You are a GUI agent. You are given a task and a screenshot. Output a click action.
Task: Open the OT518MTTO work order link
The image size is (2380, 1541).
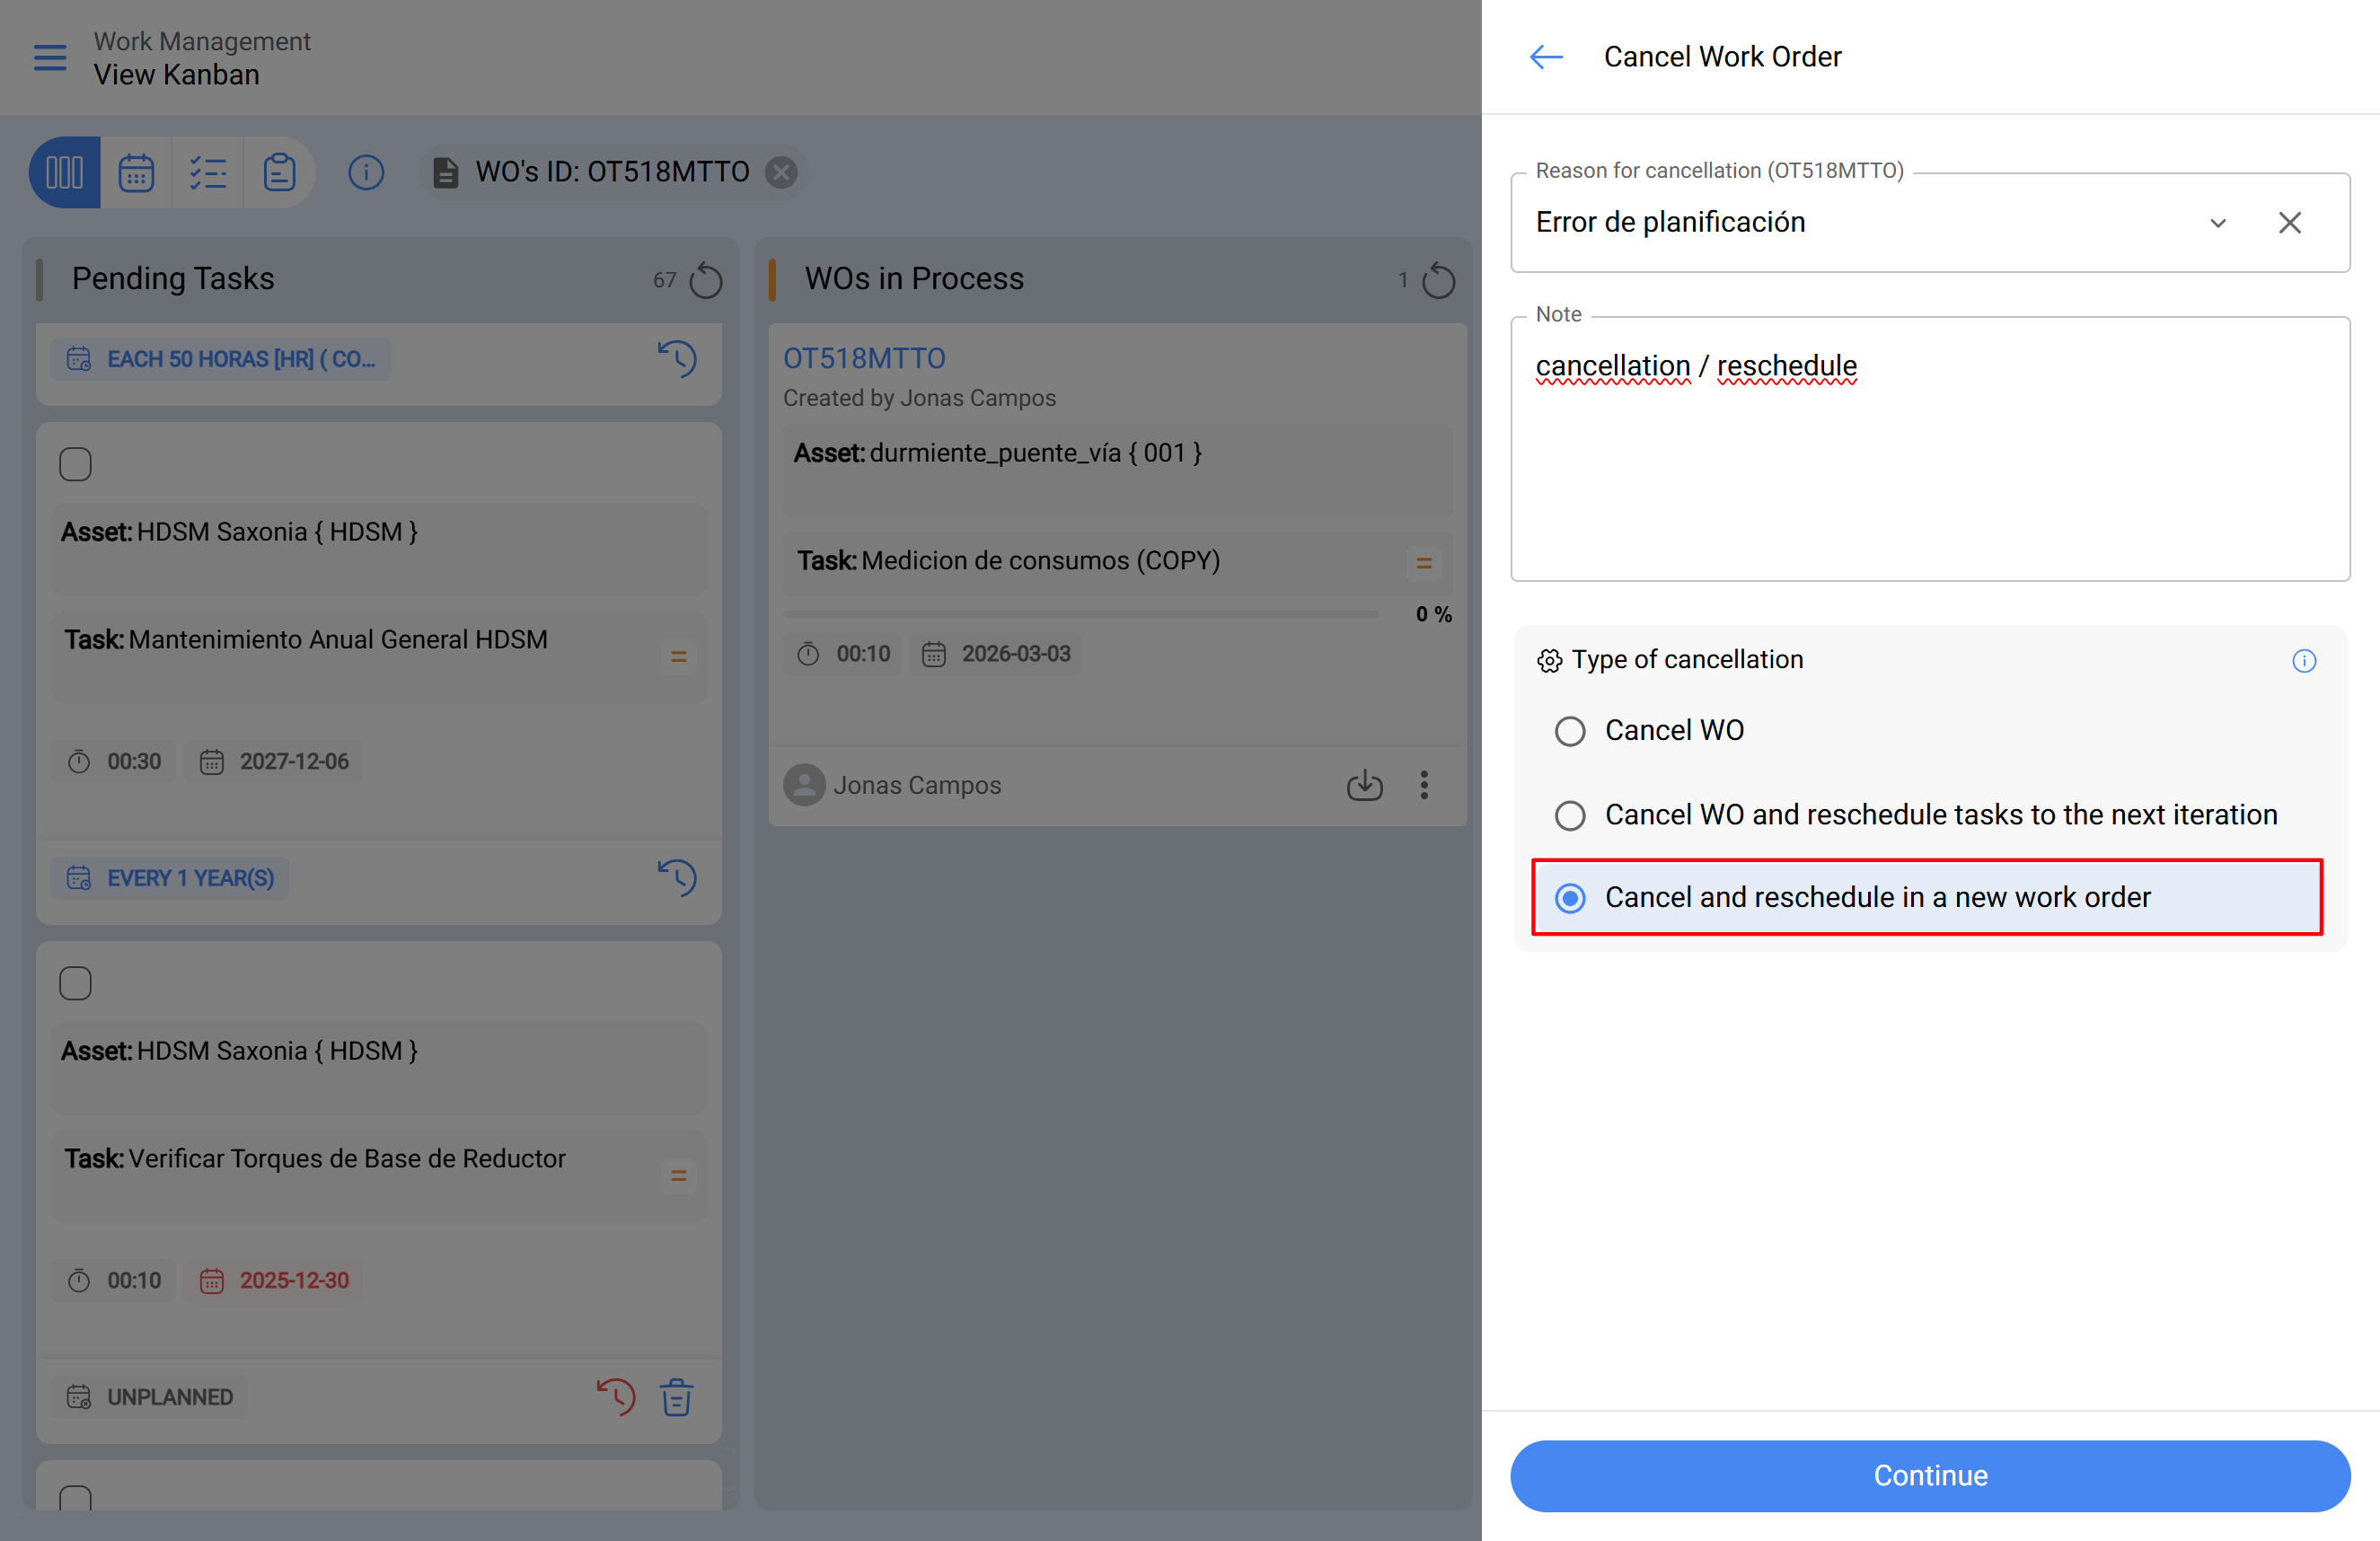coord(864,358)
